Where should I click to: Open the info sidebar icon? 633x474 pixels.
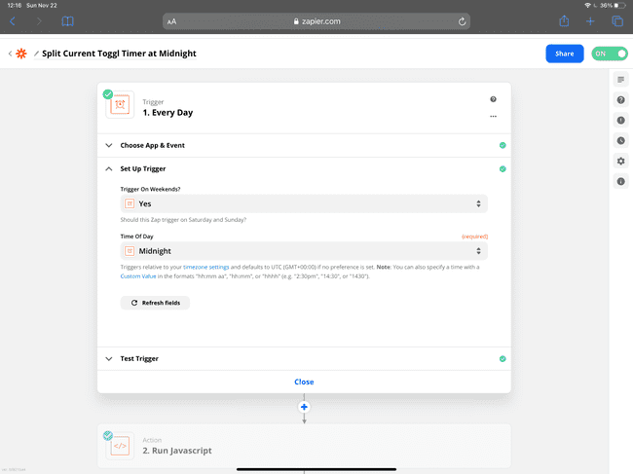(x=621, y=182)
